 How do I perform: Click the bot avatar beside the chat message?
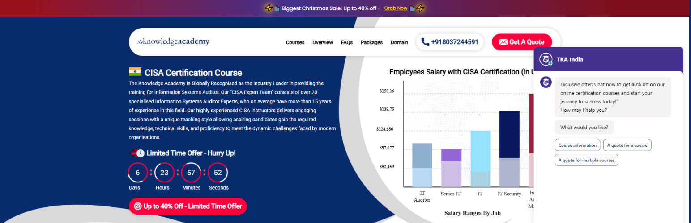tap(546, 82)
